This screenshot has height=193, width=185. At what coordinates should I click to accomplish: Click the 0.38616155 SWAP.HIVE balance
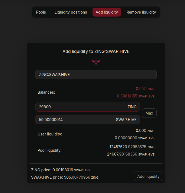(136, 96)
